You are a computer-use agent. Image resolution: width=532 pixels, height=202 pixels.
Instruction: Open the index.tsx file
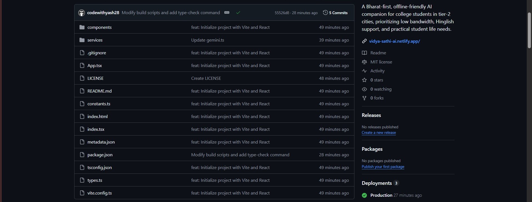click(x=96, y=129)
